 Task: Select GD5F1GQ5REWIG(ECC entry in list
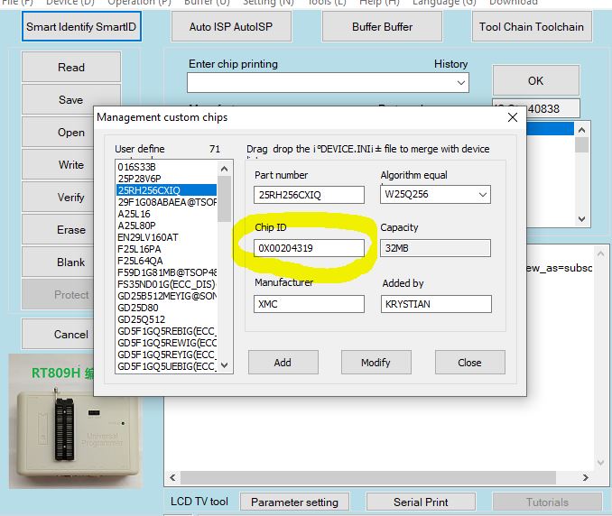pyautogui.click(x=166, y=343)
